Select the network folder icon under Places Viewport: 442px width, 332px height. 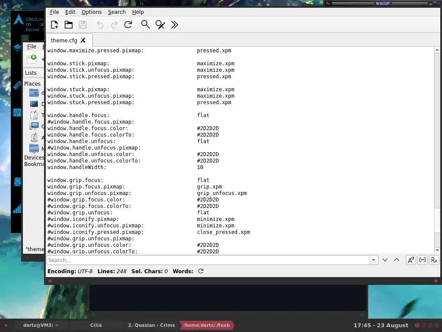click(34, 149)
